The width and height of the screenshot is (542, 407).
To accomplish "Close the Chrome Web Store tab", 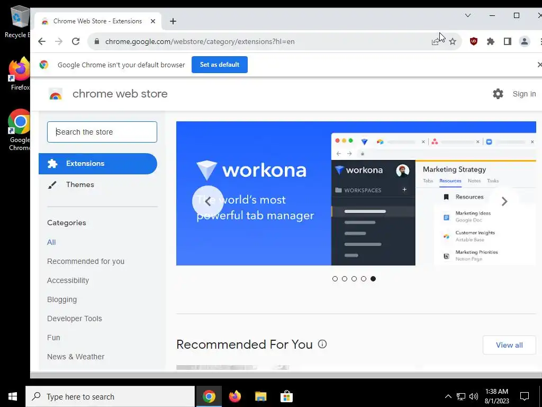I will (153, 21).
